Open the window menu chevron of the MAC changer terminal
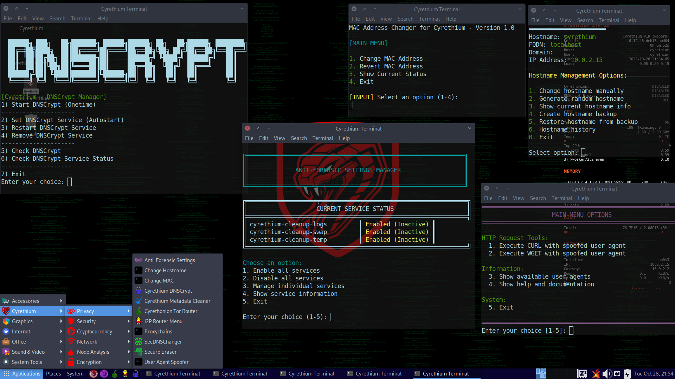675x379 pixels. tap(520, 9)
